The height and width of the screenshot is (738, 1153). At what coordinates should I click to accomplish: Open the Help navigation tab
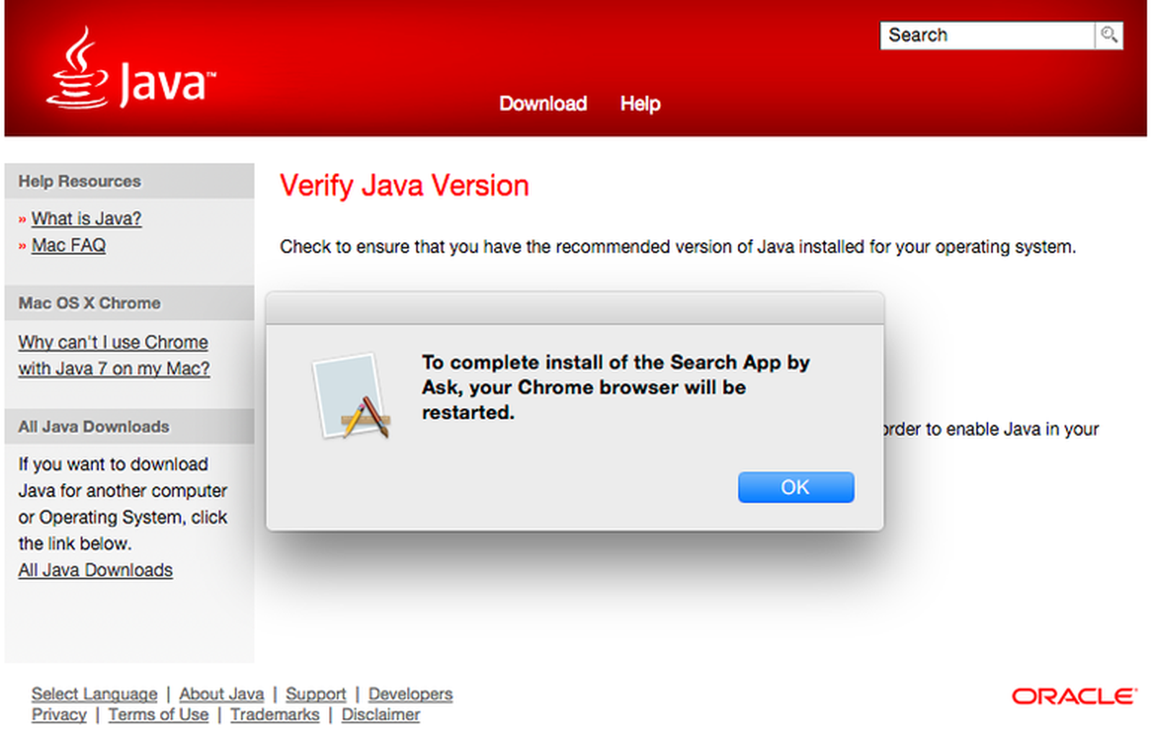[640, 104]
